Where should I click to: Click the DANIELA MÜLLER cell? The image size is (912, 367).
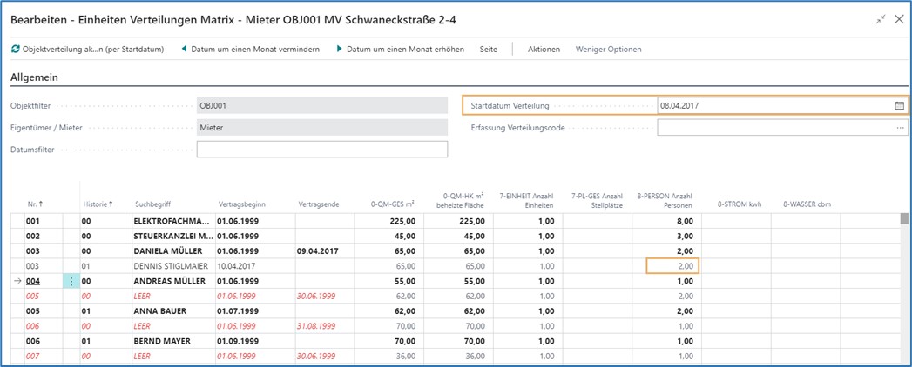click(x=172, y=251)
